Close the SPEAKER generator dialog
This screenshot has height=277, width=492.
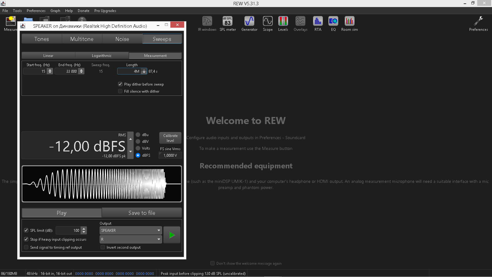coord(177,25)
